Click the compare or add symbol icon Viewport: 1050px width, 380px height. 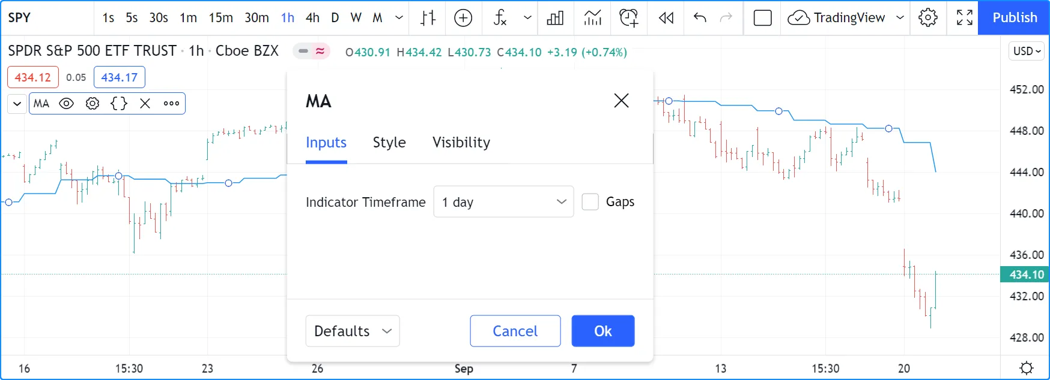pos(463,18)
